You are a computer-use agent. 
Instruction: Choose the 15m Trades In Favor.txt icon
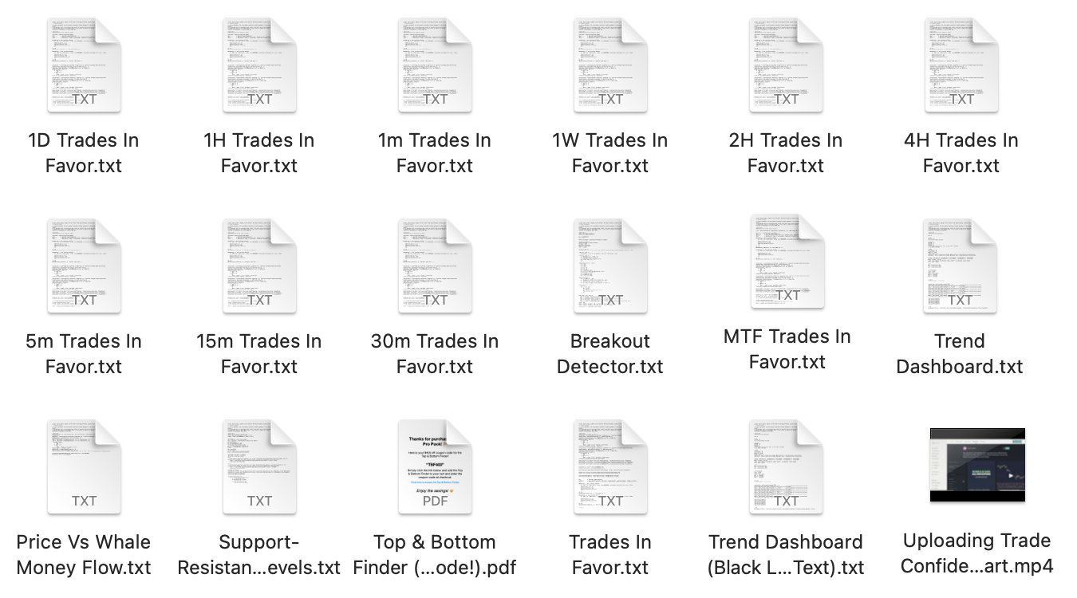259,266
